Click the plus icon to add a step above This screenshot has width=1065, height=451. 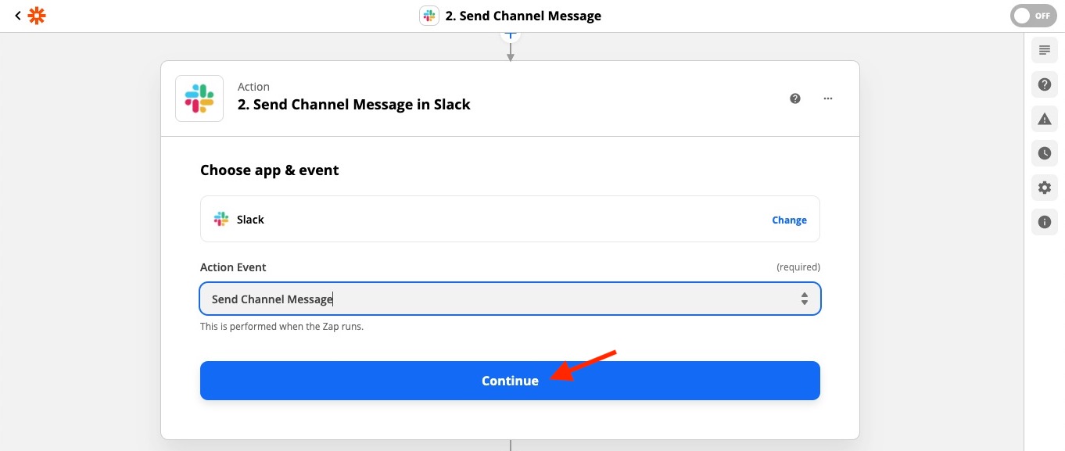510,35
